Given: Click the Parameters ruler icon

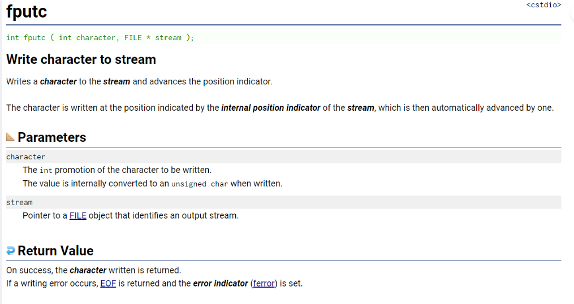Looking at the screenshot, I should point(10,137).
